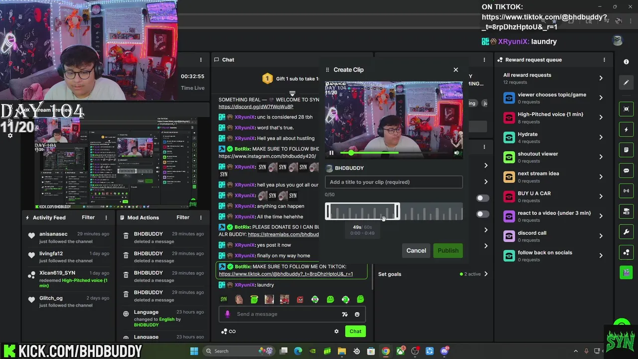Click the broadcast signal icon in sidebar
The width and height of the screenshot is (638, 359).
(x=626, y=191)
